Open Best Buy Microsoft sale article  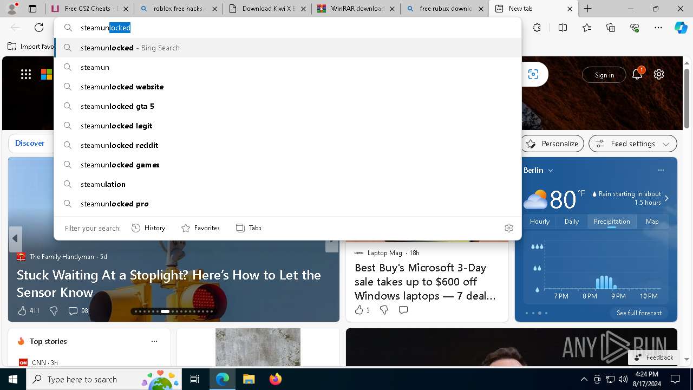pyautogui.click(x=425, y=282)
